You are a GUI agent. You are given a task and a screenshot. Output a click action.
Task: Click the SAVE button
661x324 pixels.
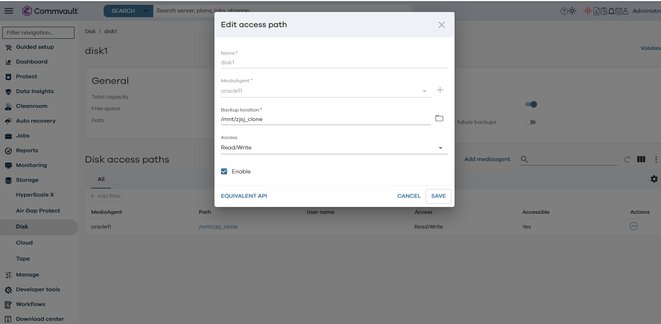point(438,196)
